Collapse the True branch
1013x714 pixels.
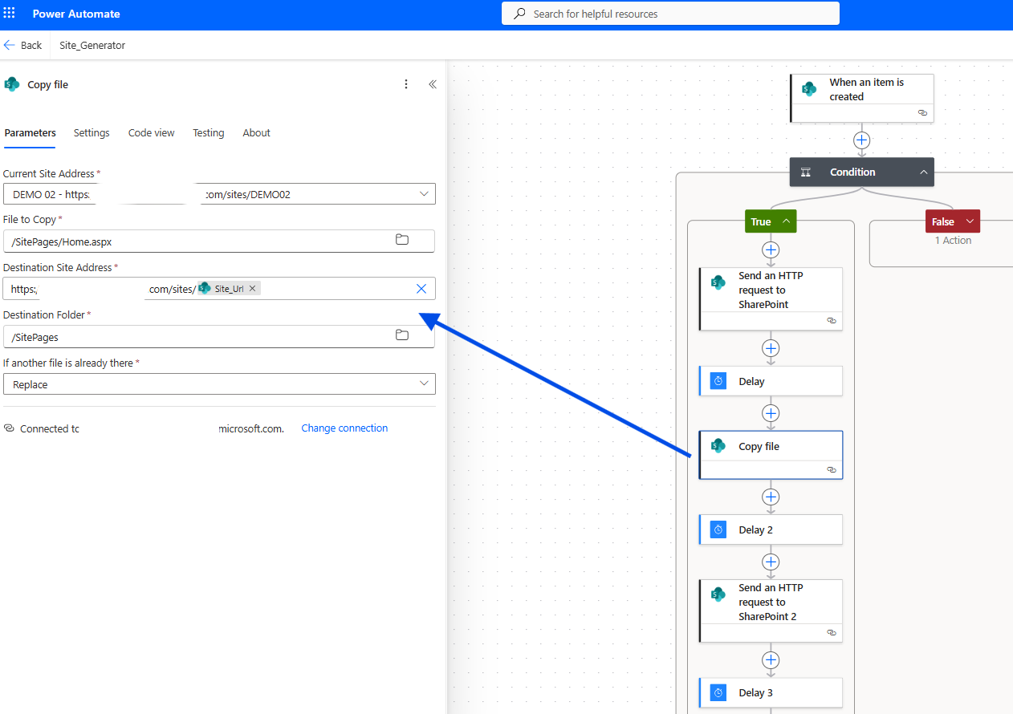click(786, 221)
